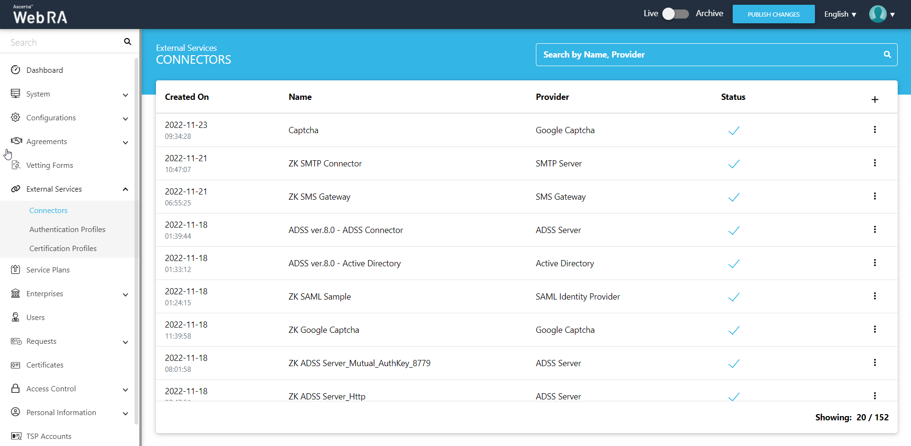Click the Name column header

pyautogui.click(x=300, y=97)
